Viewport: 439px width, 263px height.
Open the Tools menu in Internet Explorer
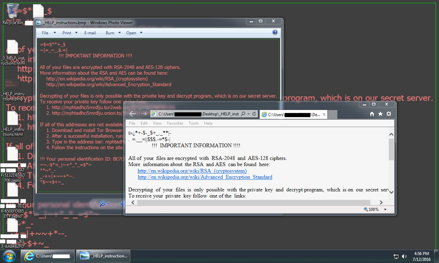pyautogui.click(x=193, y=123)
